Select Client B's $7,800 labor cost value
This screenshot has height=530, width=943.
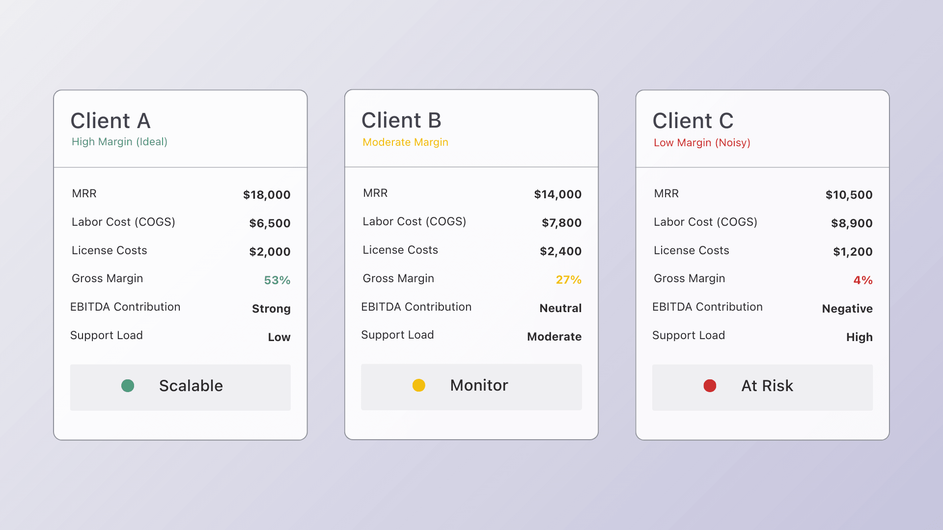pyautogui.click(x=561, y=223)
